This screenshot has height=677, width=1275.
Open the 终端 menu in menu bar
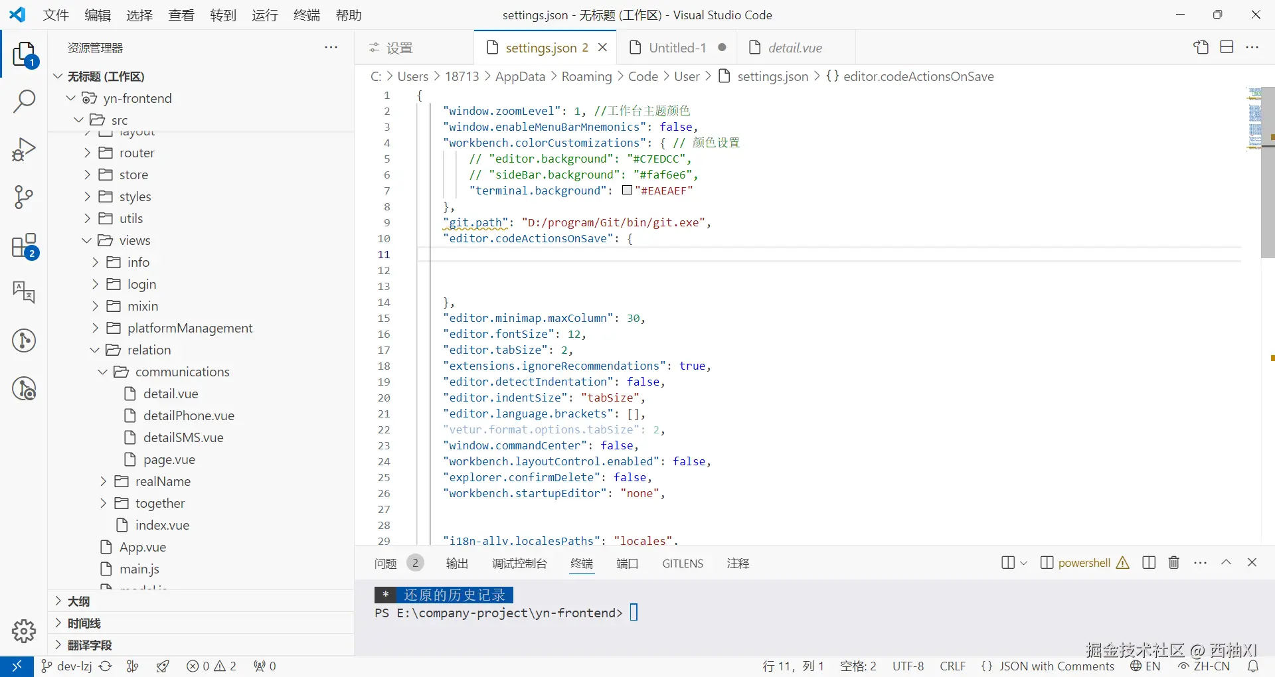[x=306, y=15]
